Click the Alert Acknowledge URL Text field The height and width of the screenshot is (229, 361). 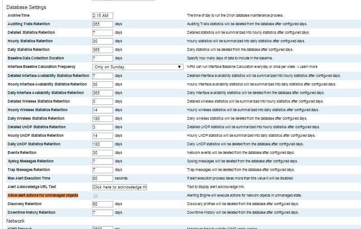coord(119,187)
